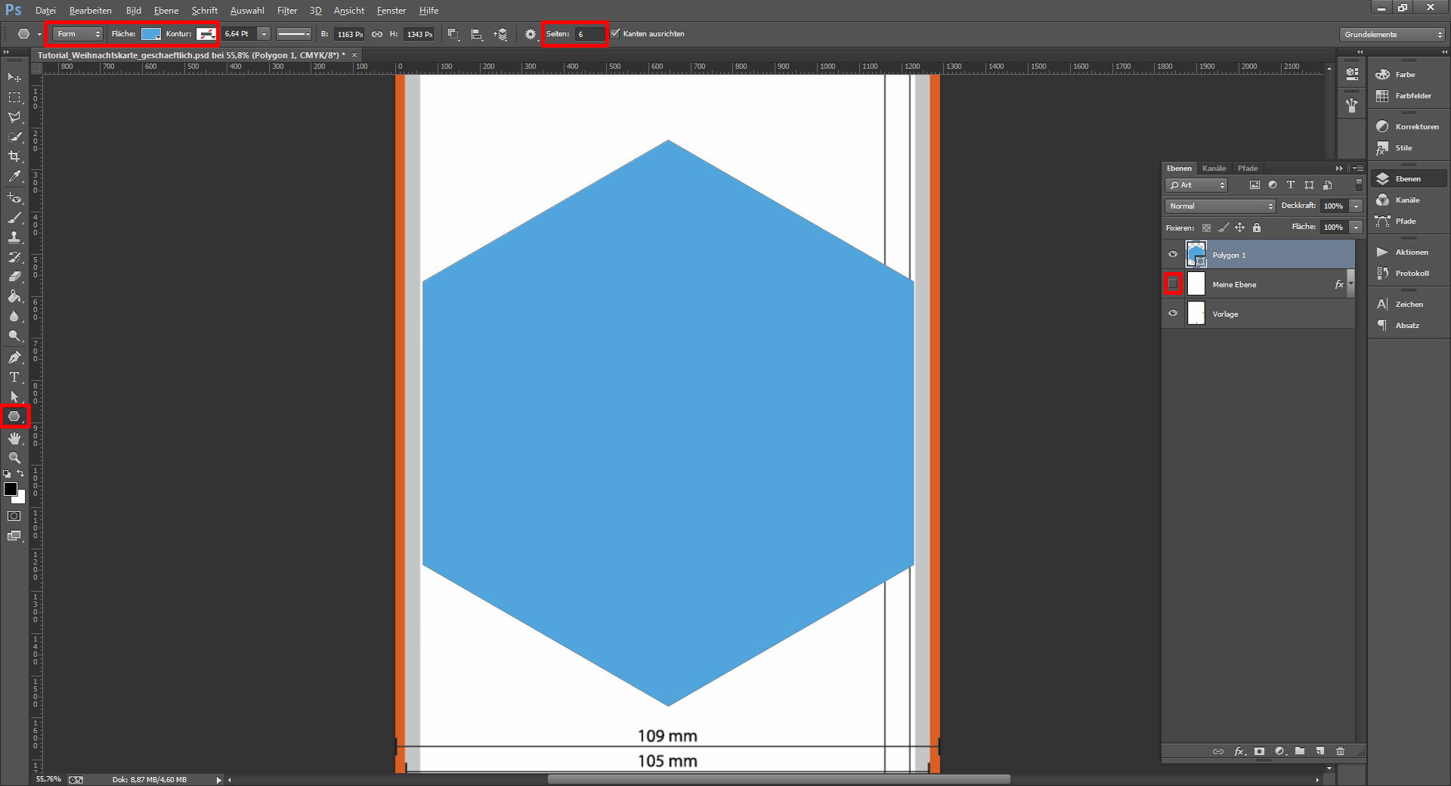This screenshot has width=1451, height=786.
Task: Select the Hand tool
Action: point(14,438)
